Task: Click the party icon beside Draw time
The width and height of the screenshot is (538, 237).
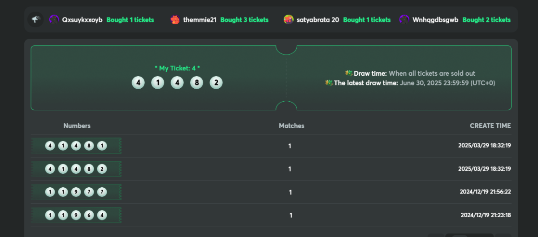Action: point(349,73)
